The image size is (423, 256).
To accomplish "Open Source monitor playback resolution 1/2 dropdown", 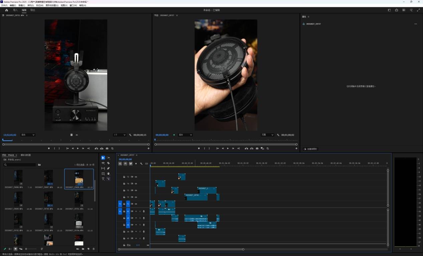I will (120, 135).
